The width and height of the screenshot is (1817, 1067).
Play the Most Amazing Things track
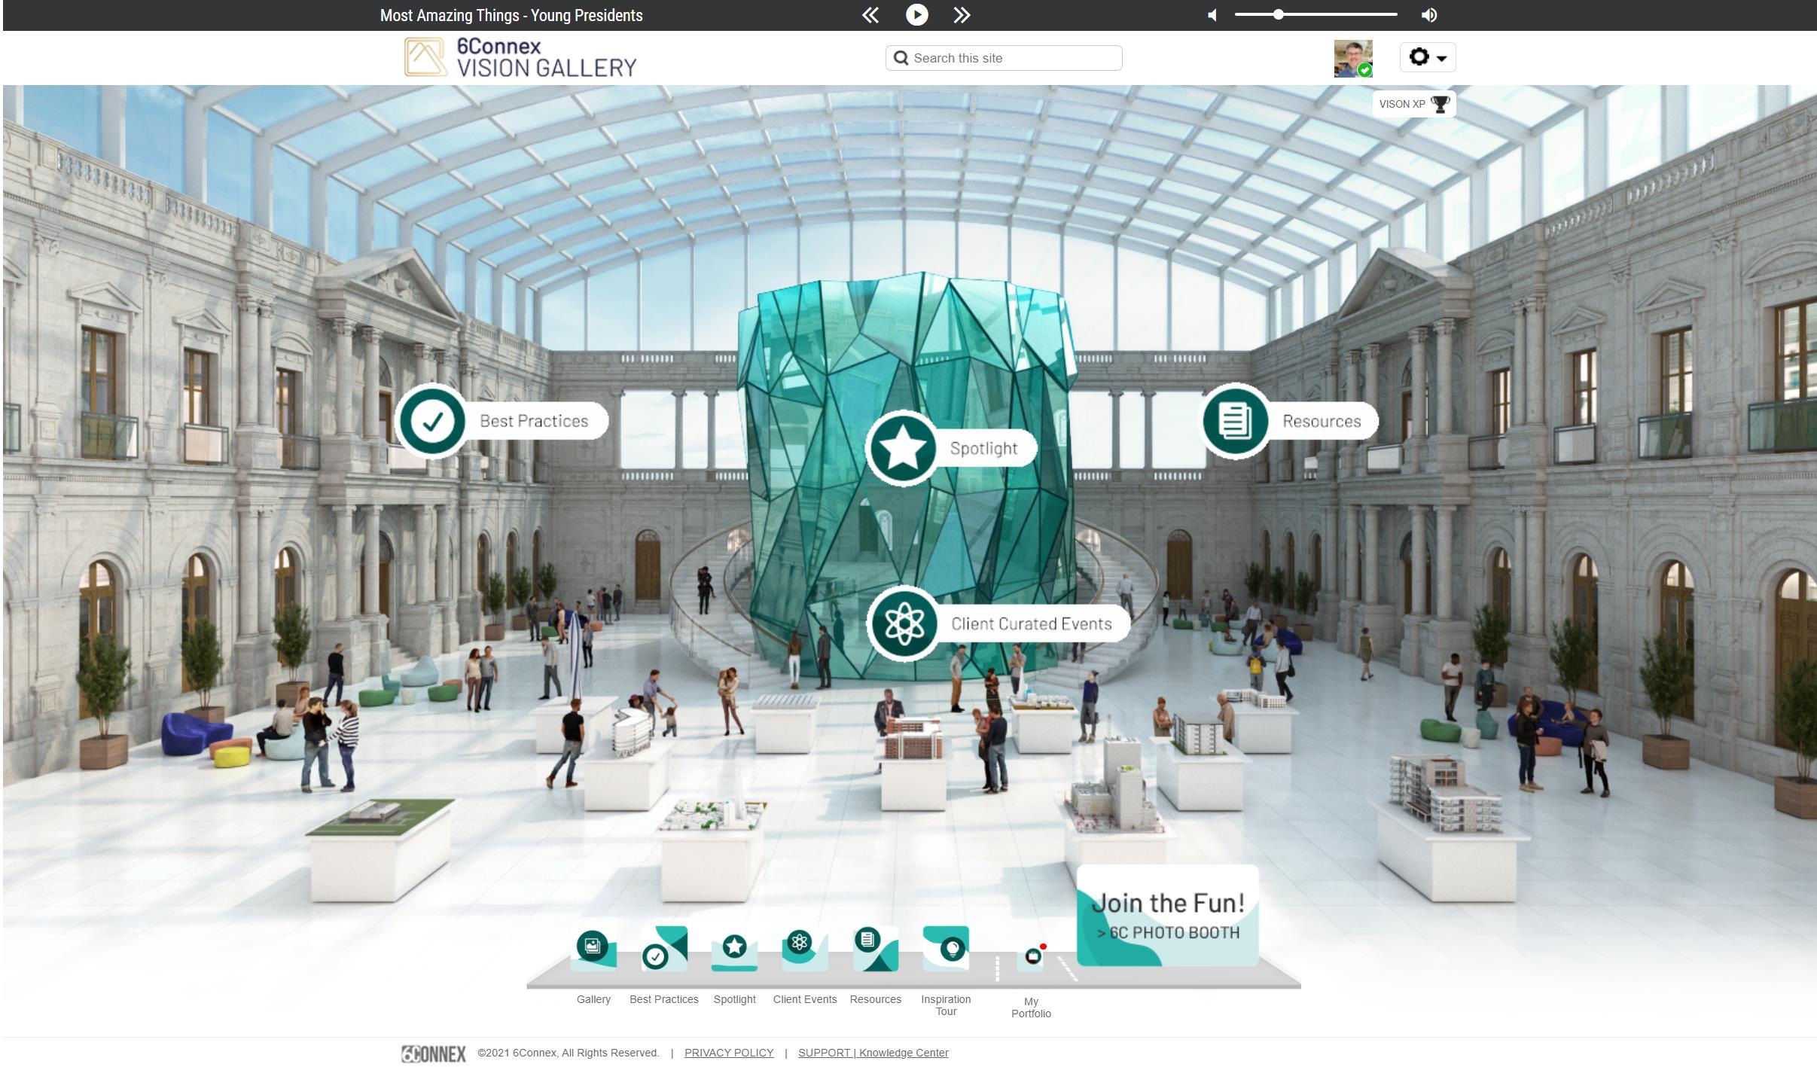point(916,14)
